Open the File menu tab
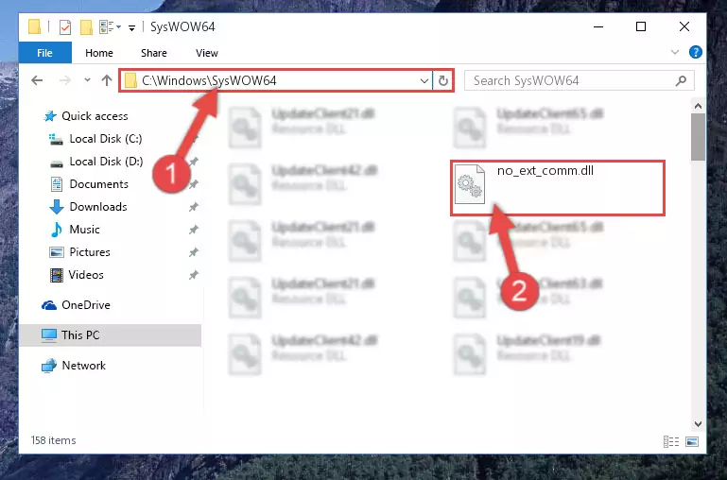The width and height of the screenshot is (727, 480). pyautogui.click(x=45, y=53)
